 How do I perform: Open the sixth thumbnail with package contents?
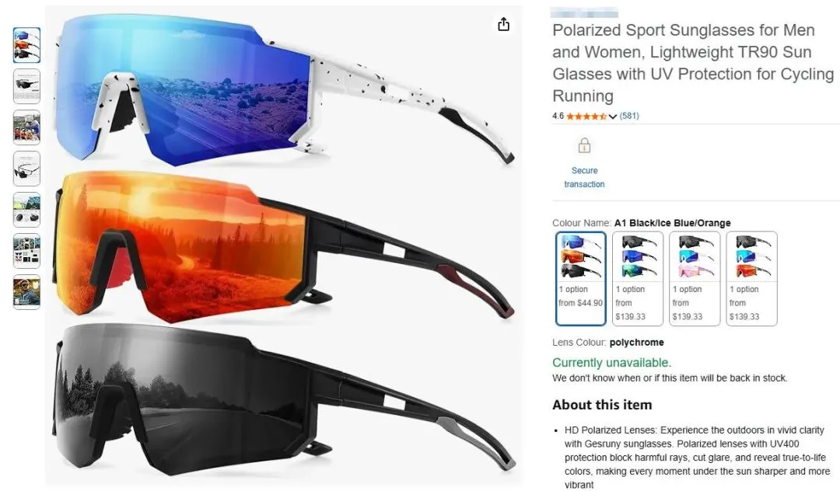pyautogui.click(x=26, y=251)
